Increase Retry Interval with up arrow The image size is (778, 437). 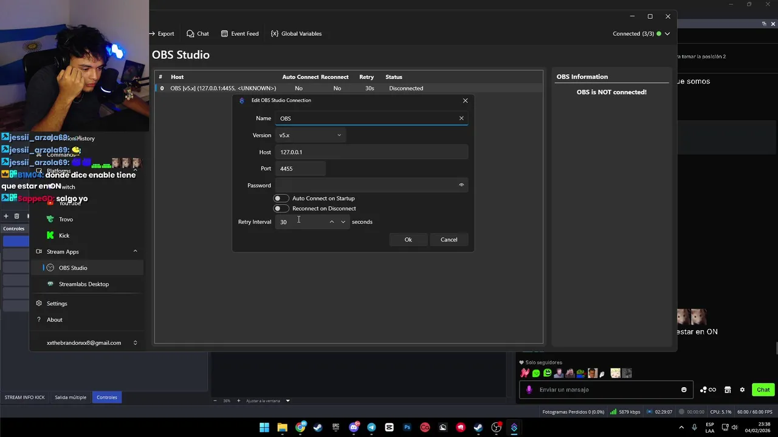click(331, 222)
